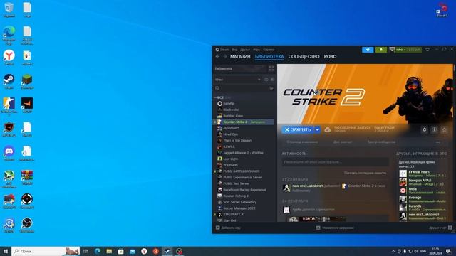
Task: Open dropdown arrow next to Закрыть button
Action: click(317, 129)
